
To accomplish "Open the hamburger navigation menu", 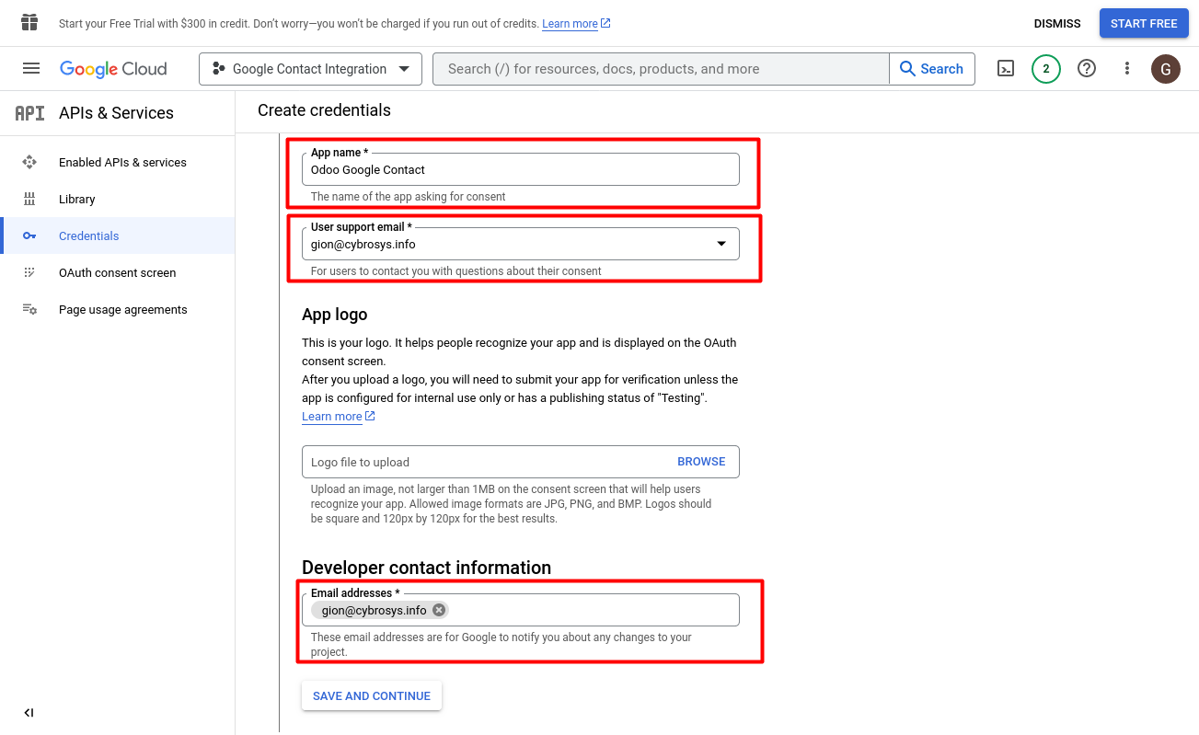I will click(31, 69).
